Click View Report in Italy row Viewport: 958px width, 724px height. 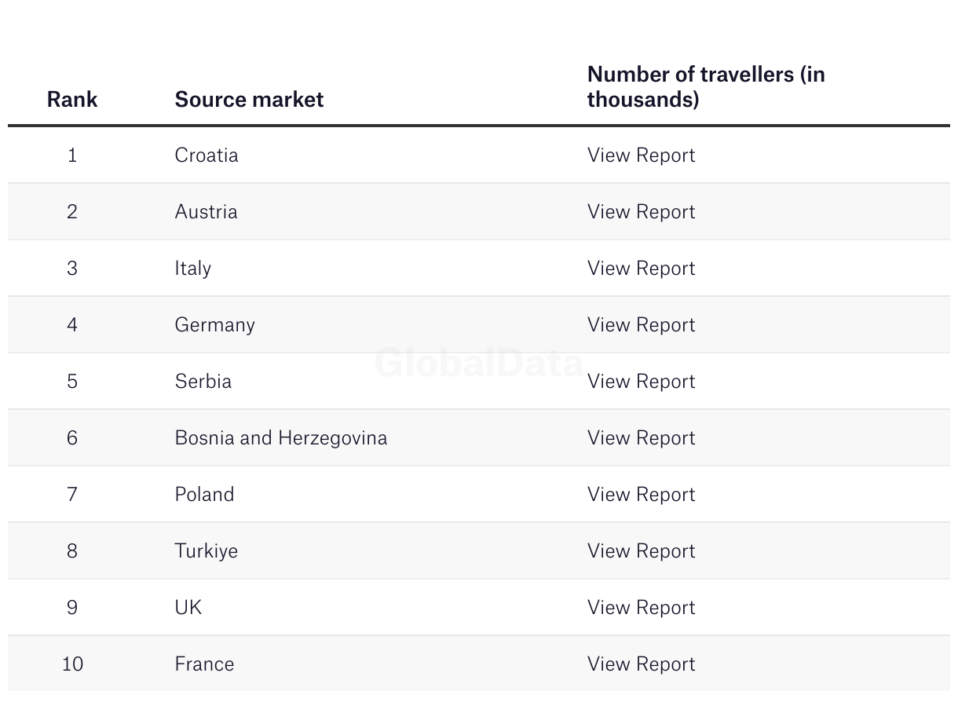coord(641,269)
